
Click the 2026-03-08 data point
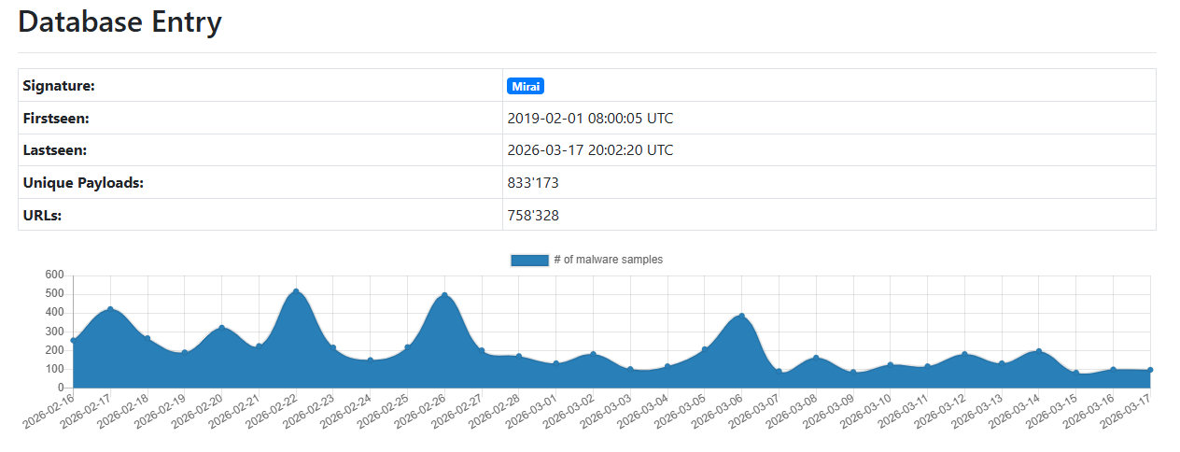(815, 359)
